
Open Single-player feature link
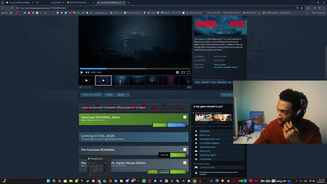coord(205,131)
